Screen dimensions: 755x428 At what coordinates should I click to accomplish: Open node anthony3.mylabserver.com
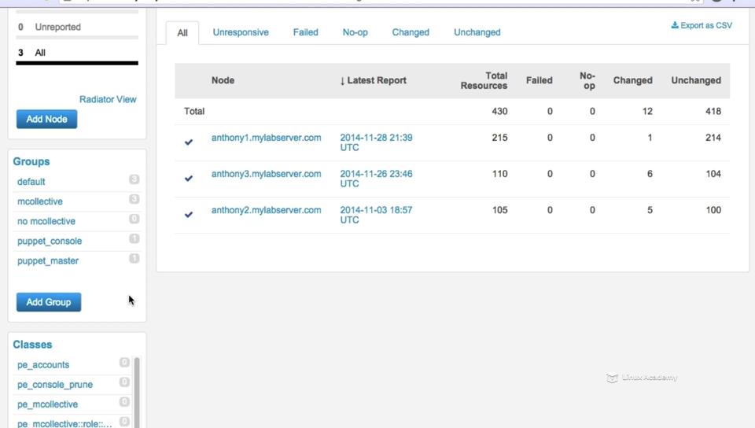pos(267,174)
